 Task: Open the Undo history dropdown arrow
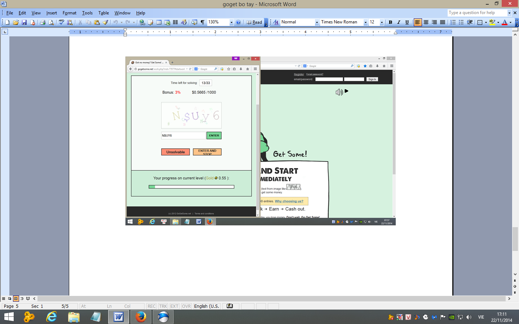coord(121,22)
